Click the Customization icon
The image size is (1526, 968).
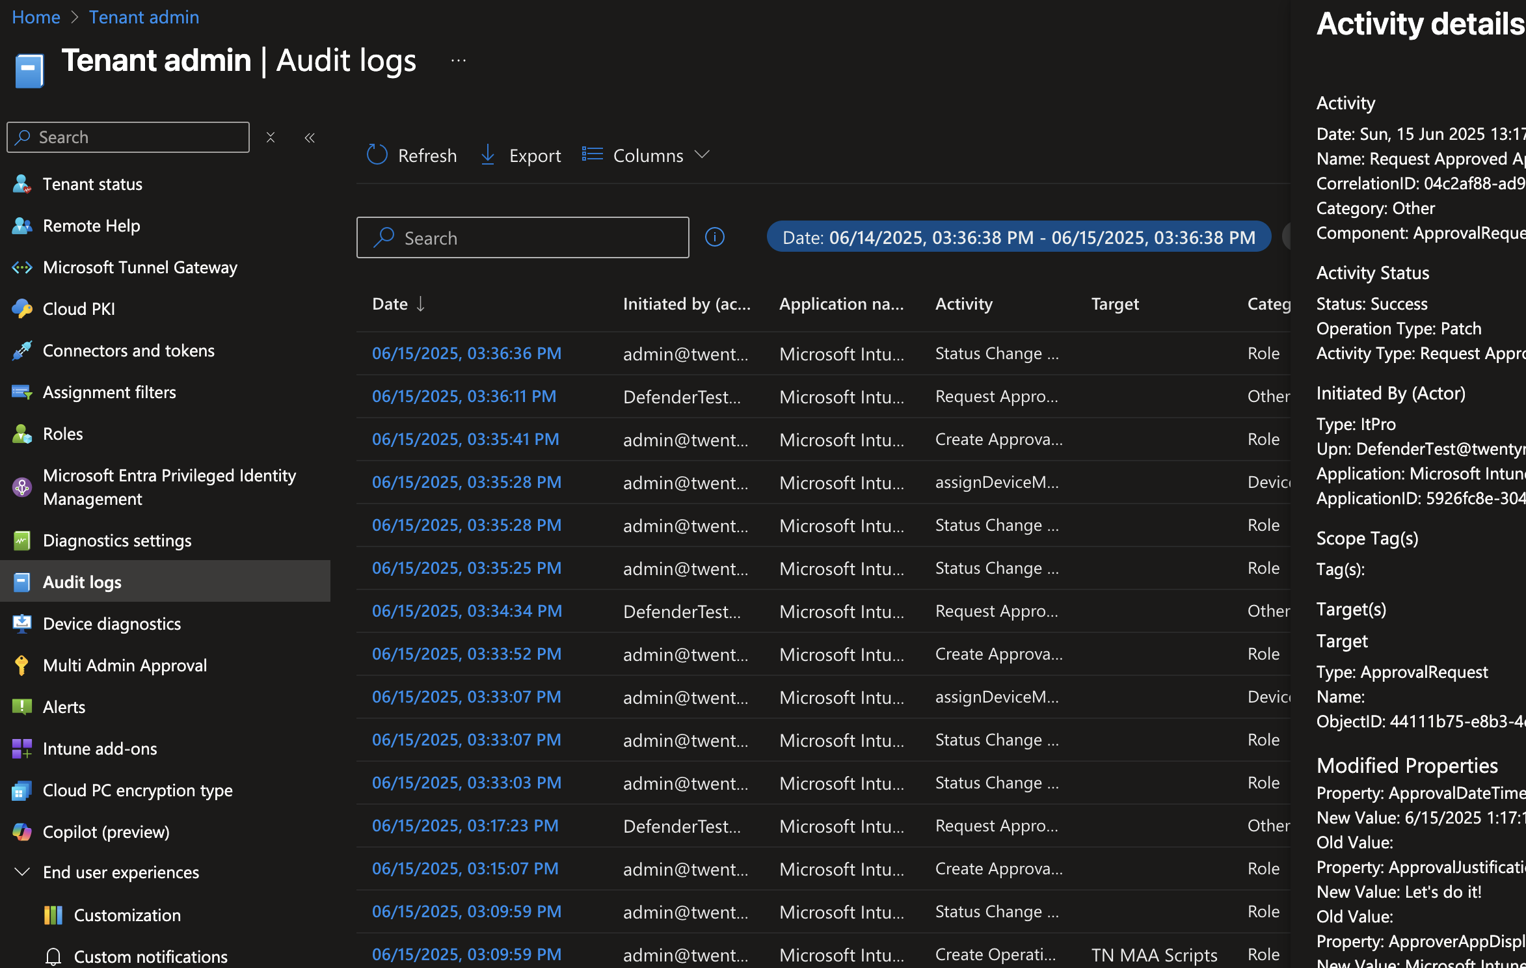click(x=53, y=915)
